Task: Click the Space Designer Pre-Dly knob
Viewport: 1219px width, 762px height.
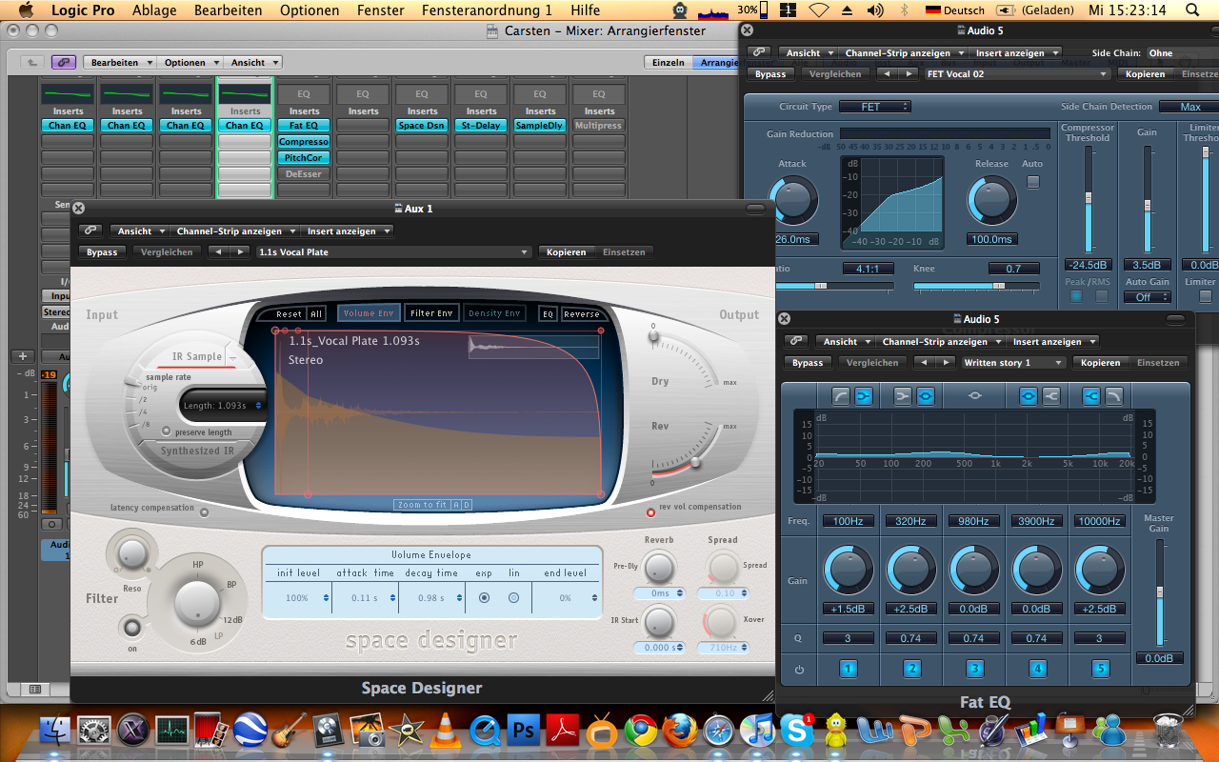Action: [659, 567]
